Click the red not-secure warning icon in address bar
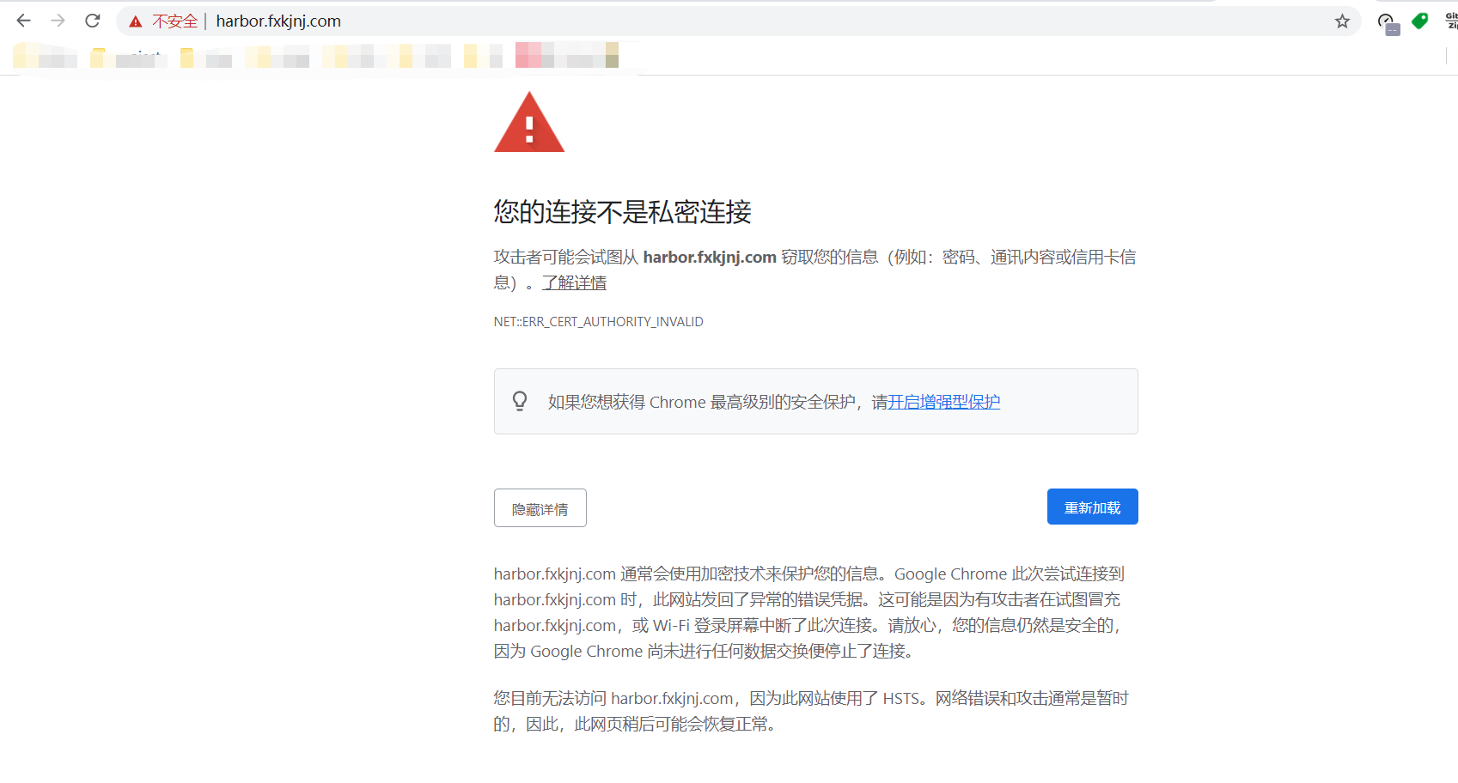1458x783 pixels. coord(136,21)
